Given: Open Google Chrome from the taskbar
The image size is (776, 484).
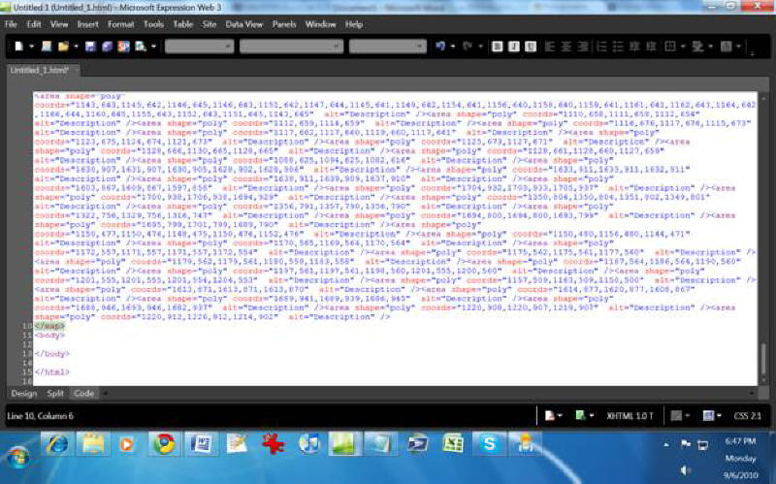Looking at the screenshot, I should 163,443.
